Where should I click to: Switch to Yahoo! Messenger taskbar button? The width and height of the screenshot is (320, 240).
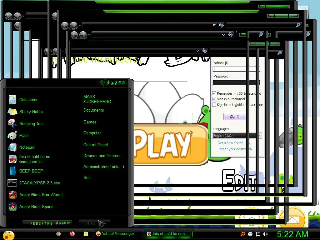coord(118,234)
